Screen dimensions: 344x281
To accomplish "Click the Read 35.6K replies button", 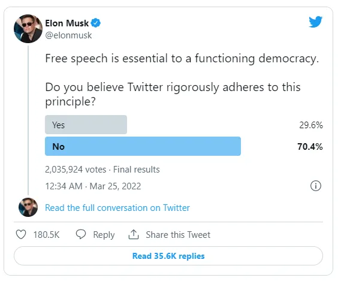I will point(168,256).
